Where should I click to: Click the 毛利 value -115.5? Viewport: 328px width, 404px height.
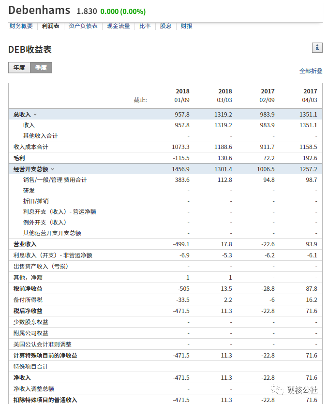pyautogui.click(x=181, y=158)
